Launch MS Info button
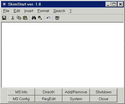The image size is (125, 104). click(21, 92)
